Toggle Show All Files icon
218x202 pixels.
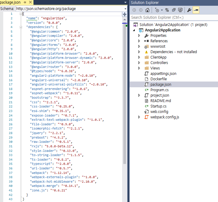point(180,10)
